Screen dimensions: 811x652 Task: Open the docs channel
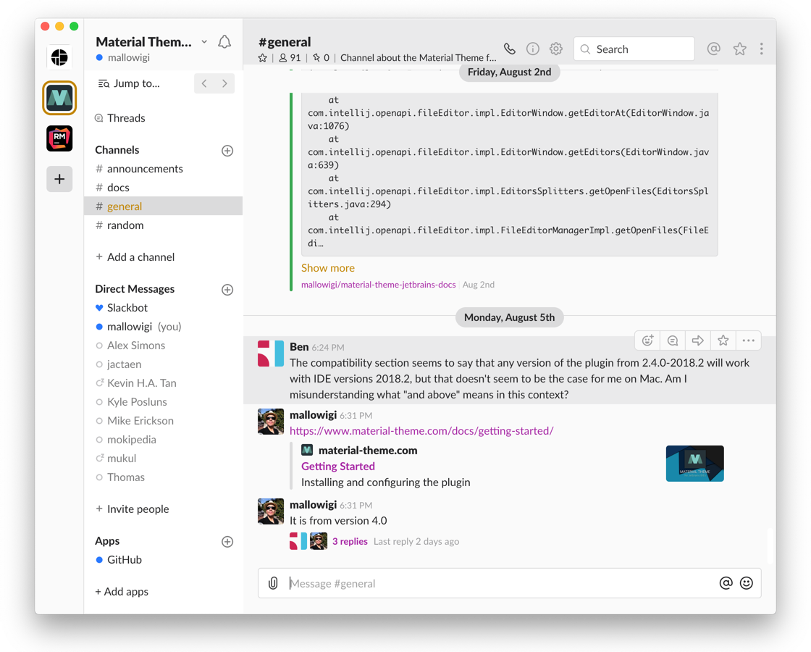point(164,188)
